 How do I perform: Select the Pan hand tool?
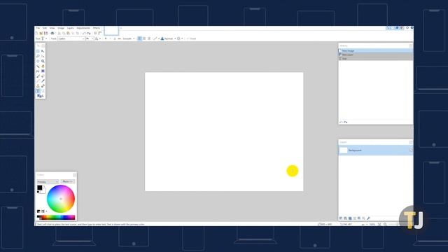(43, 66)
